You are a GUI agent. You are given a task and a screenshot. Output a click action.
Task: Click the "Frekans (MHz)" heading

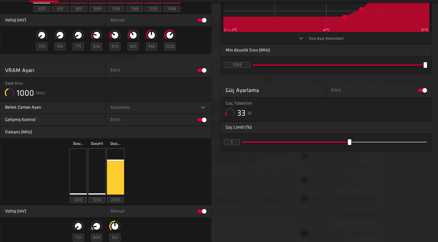pyautogui.click(x=19, y=132)
